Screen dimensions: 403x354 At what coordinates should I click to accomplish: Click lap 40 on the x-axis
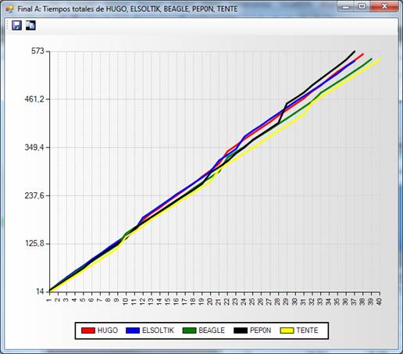pos(379,302)
